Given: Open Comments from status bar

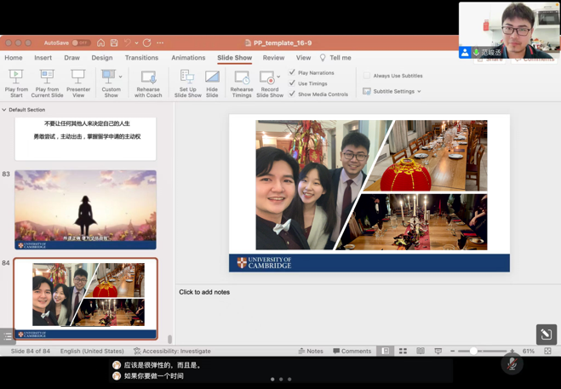Looking at the screenshot, I should click(x=352, y=351).
